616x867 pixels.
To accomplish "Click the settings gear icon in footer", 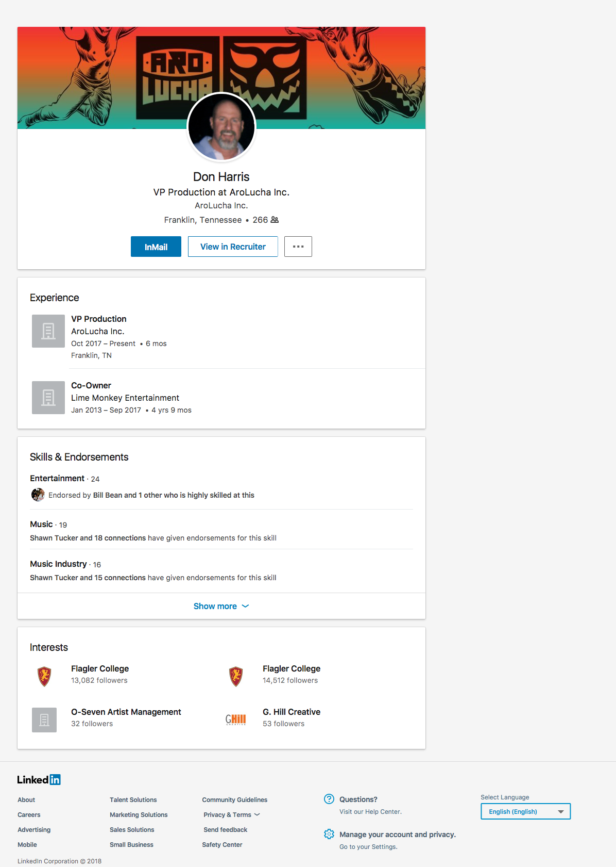I will point(329,834).
